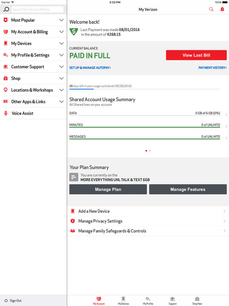Click the Family Safeguards people icon
This screenshot has width=229, height=306.
73,231
